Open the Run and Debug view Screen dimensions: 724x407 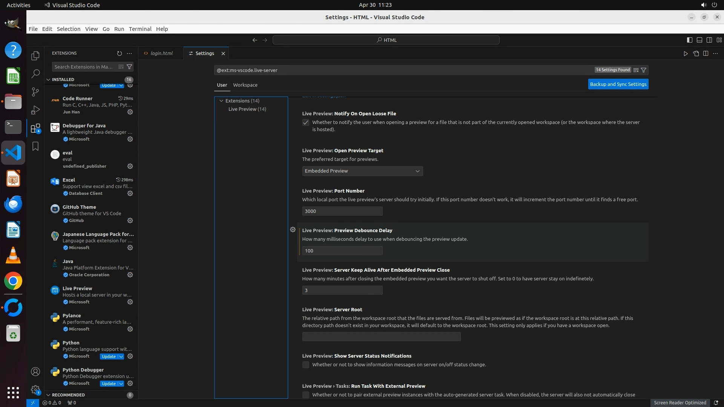(35, 110)
